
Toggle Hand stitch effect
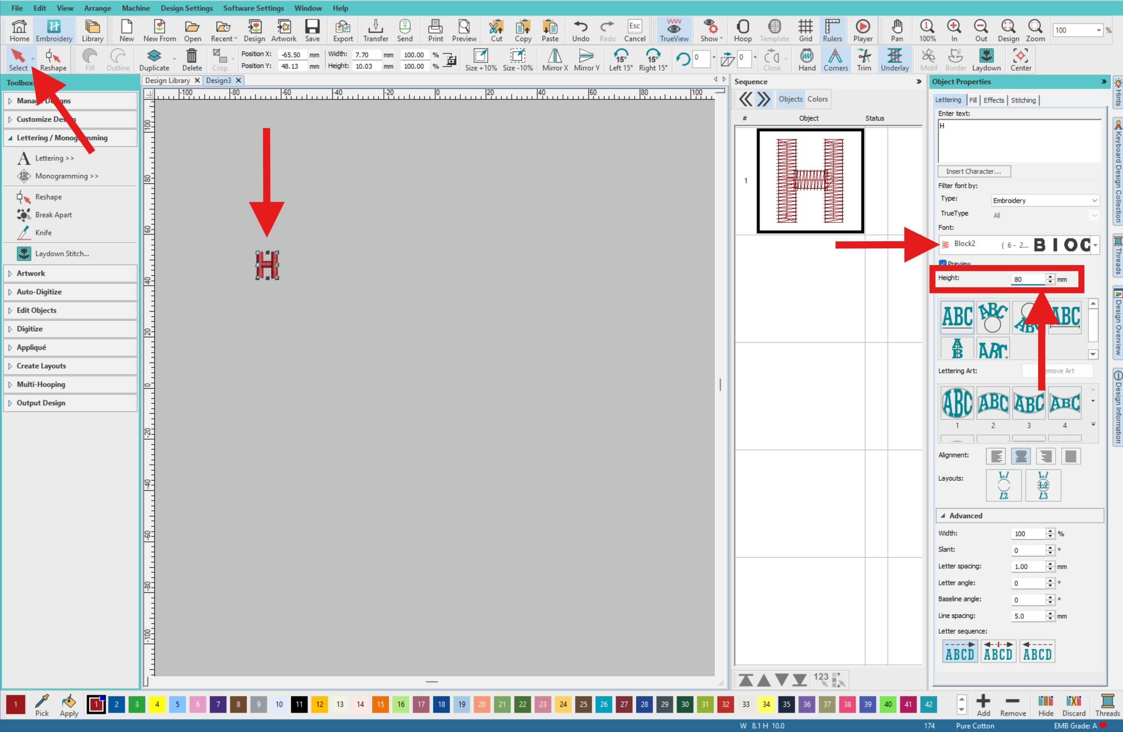[807, 60]
